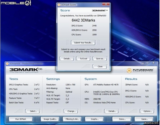This screenshot has width=160, height=125.
Task: Click the Tests section heading
Action: 13,79
